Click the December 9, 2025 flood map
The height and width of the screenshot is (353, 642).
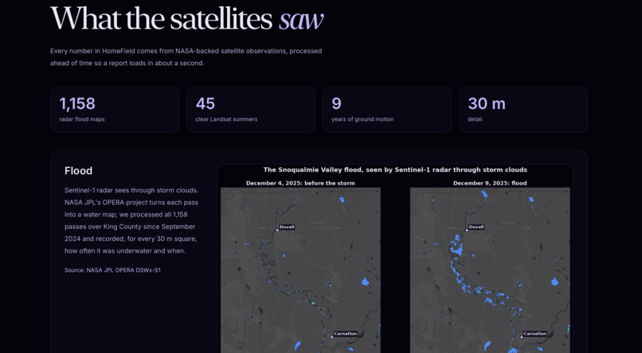point(490,270)
